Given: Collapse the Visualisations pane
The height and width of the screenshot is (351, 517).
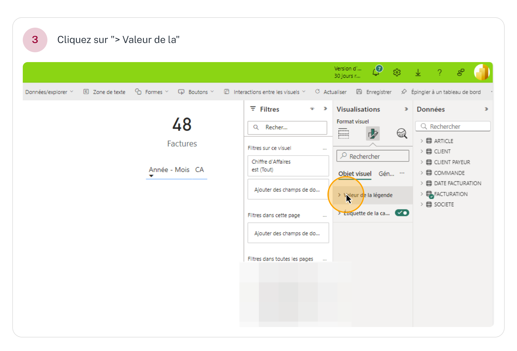Looking at the screenshot, I should [x=406, y=109].
